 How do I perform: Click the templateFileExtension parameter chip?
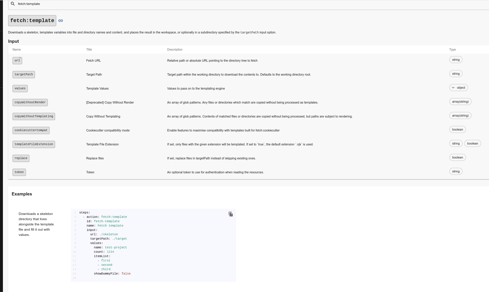click(34, 144)
